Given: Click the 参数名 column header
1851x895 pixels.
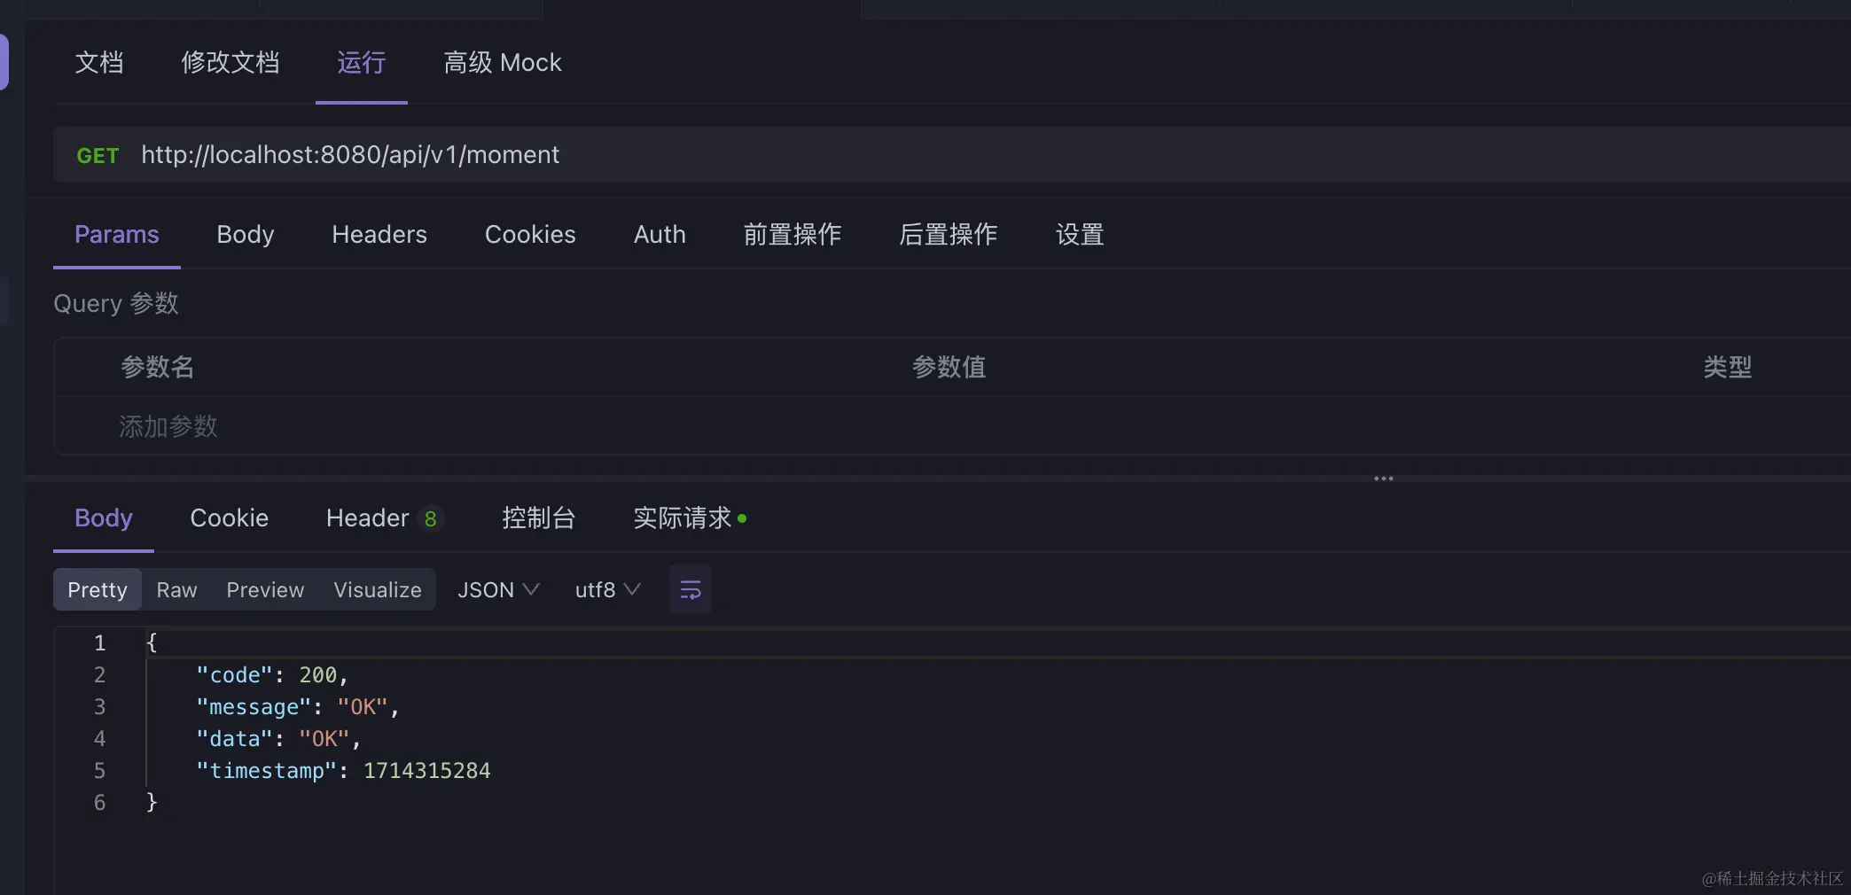Looking at the screenshot, I should [158, 367].
